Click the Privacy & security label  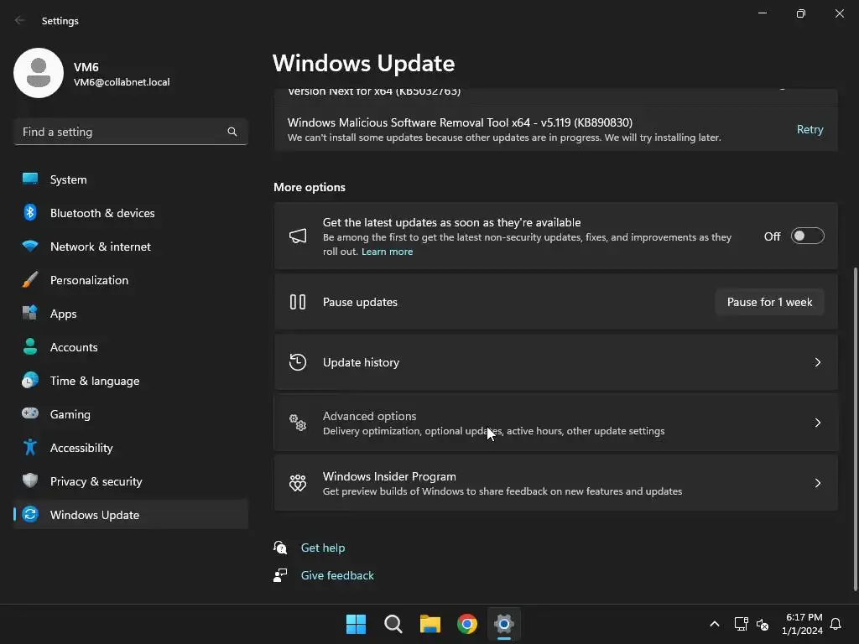point(96,481)
